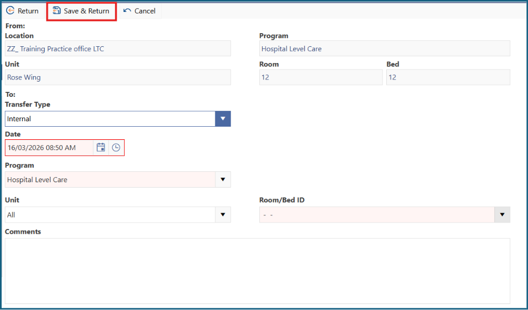Click the From Program read-only field
The image size is (528, 310).
tap(385, 48)
